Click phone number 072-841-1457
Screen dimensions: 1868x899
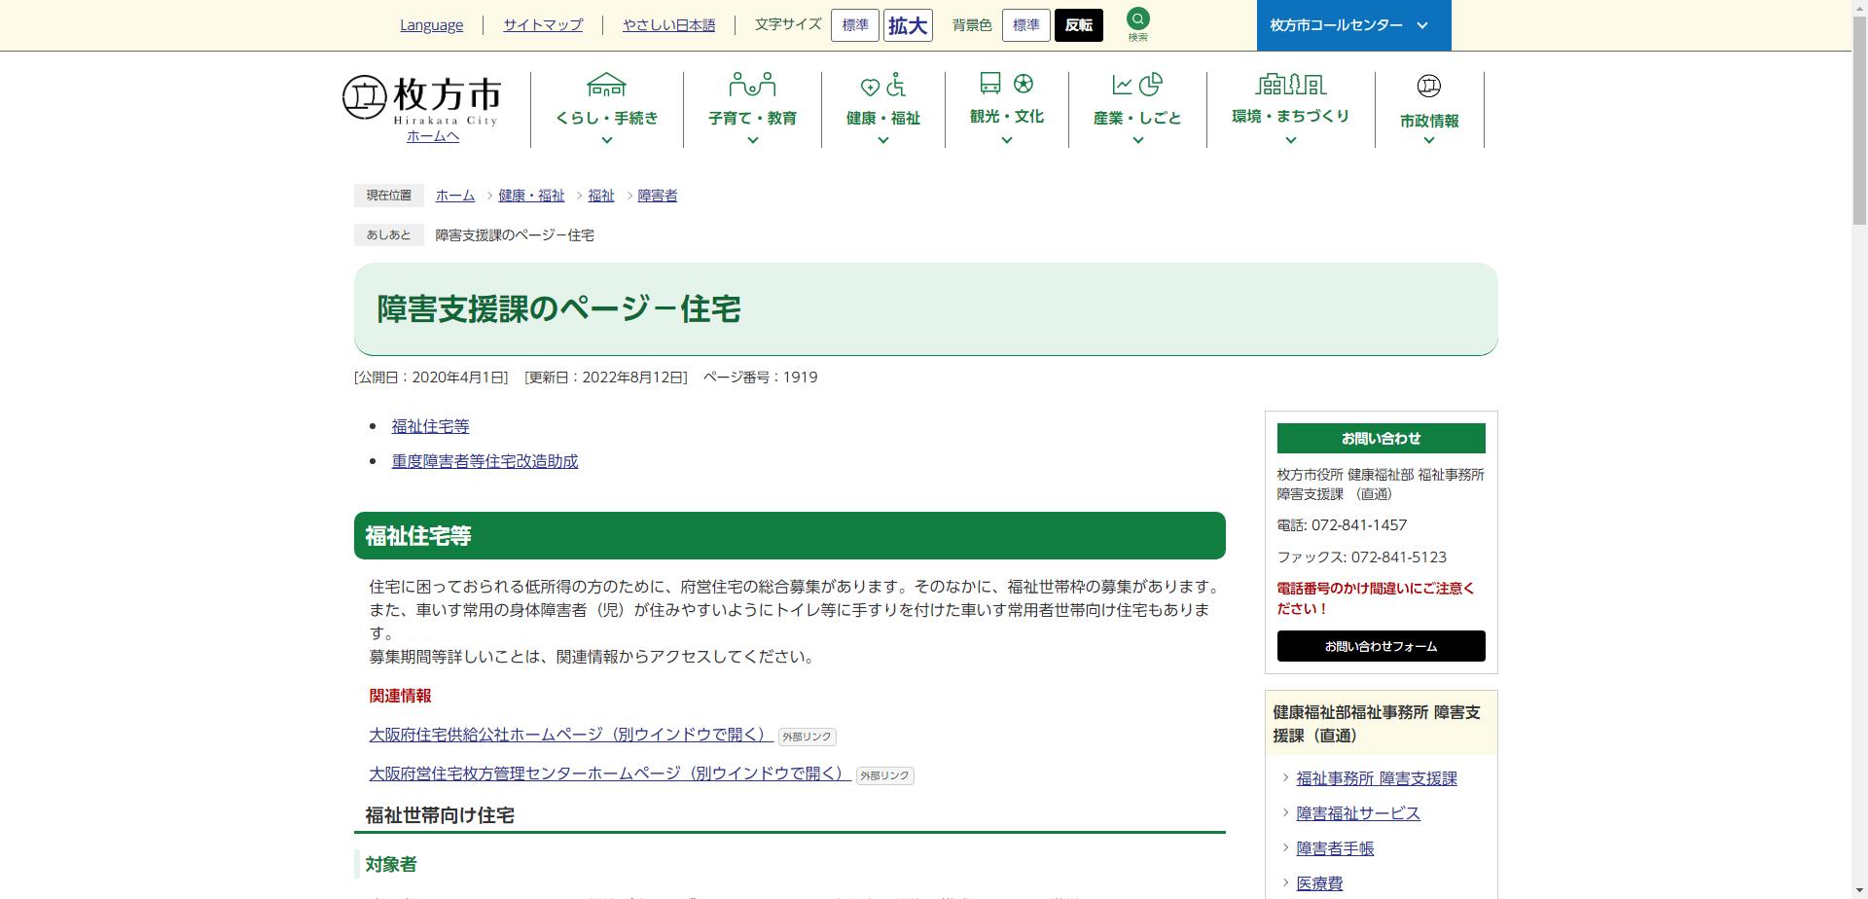coord(1358,525)
